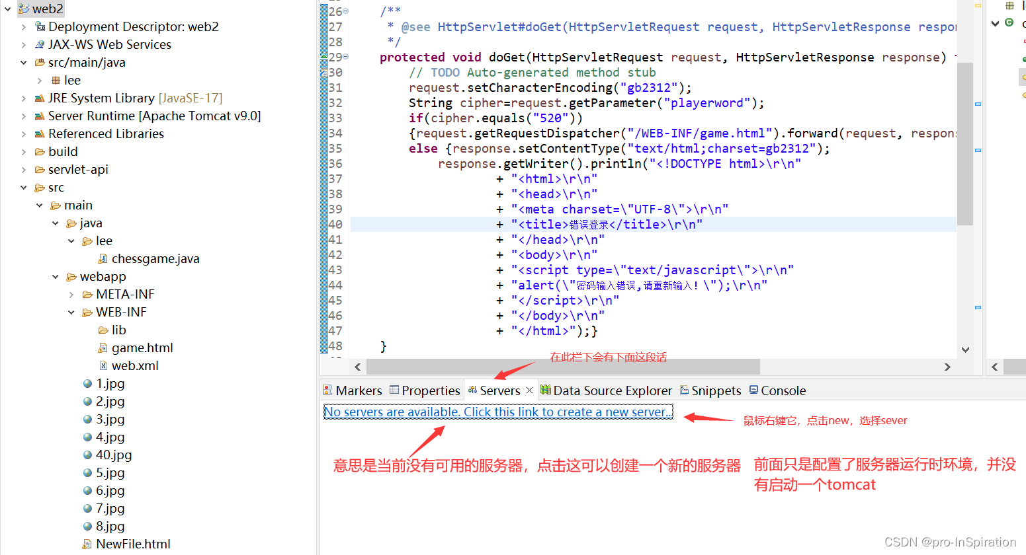1026x555 pixels.
Task: Collapse the WEB-INF folder node
Action: [x=71, y=313]
